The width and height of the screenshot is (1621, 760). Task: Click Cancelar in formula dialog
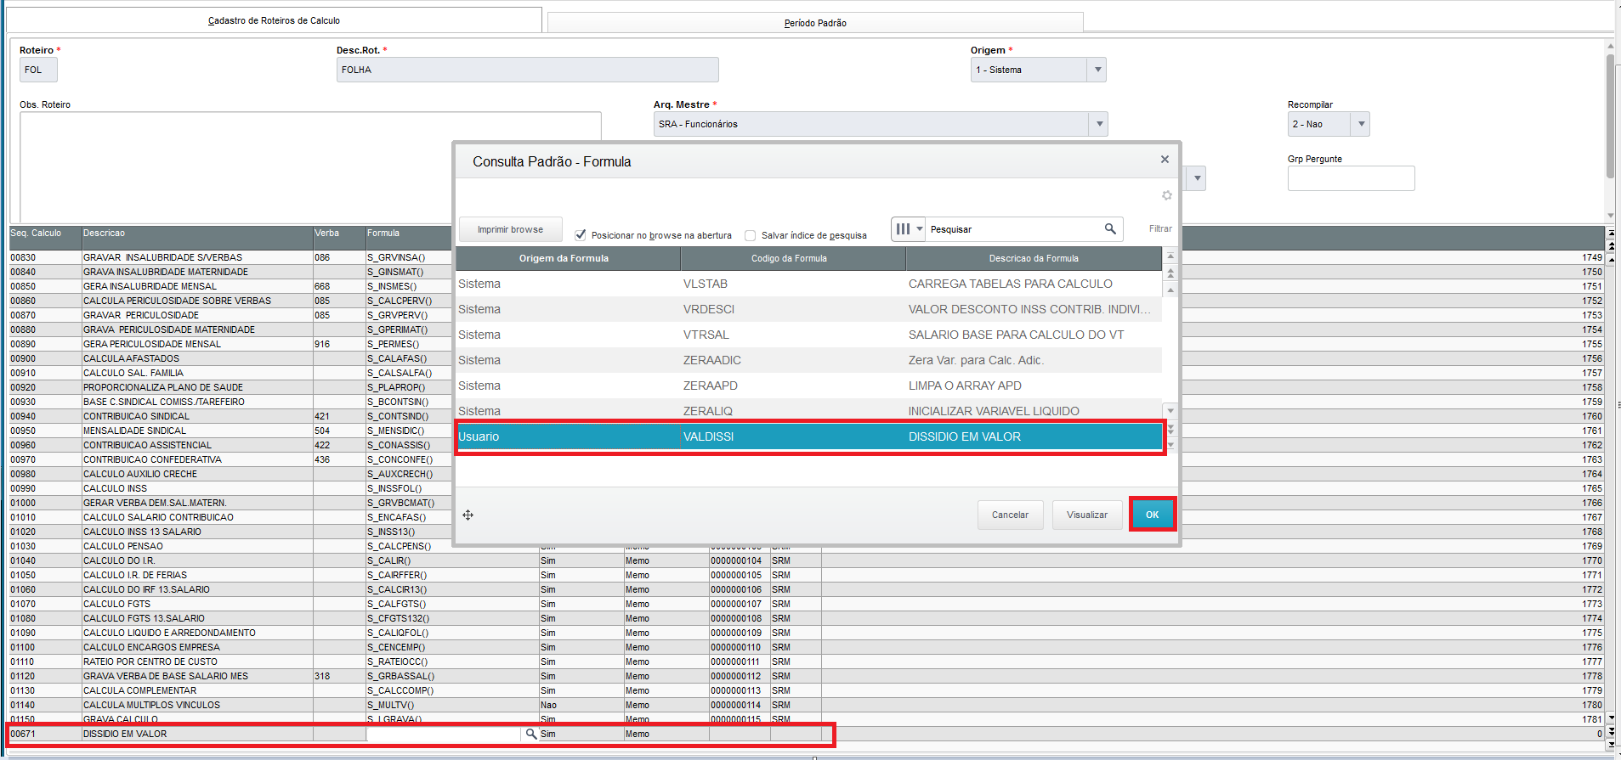(1010, 515)
